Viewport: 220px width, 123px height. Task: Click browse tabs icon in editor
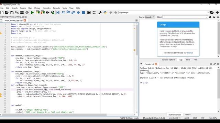pos(1,20)
